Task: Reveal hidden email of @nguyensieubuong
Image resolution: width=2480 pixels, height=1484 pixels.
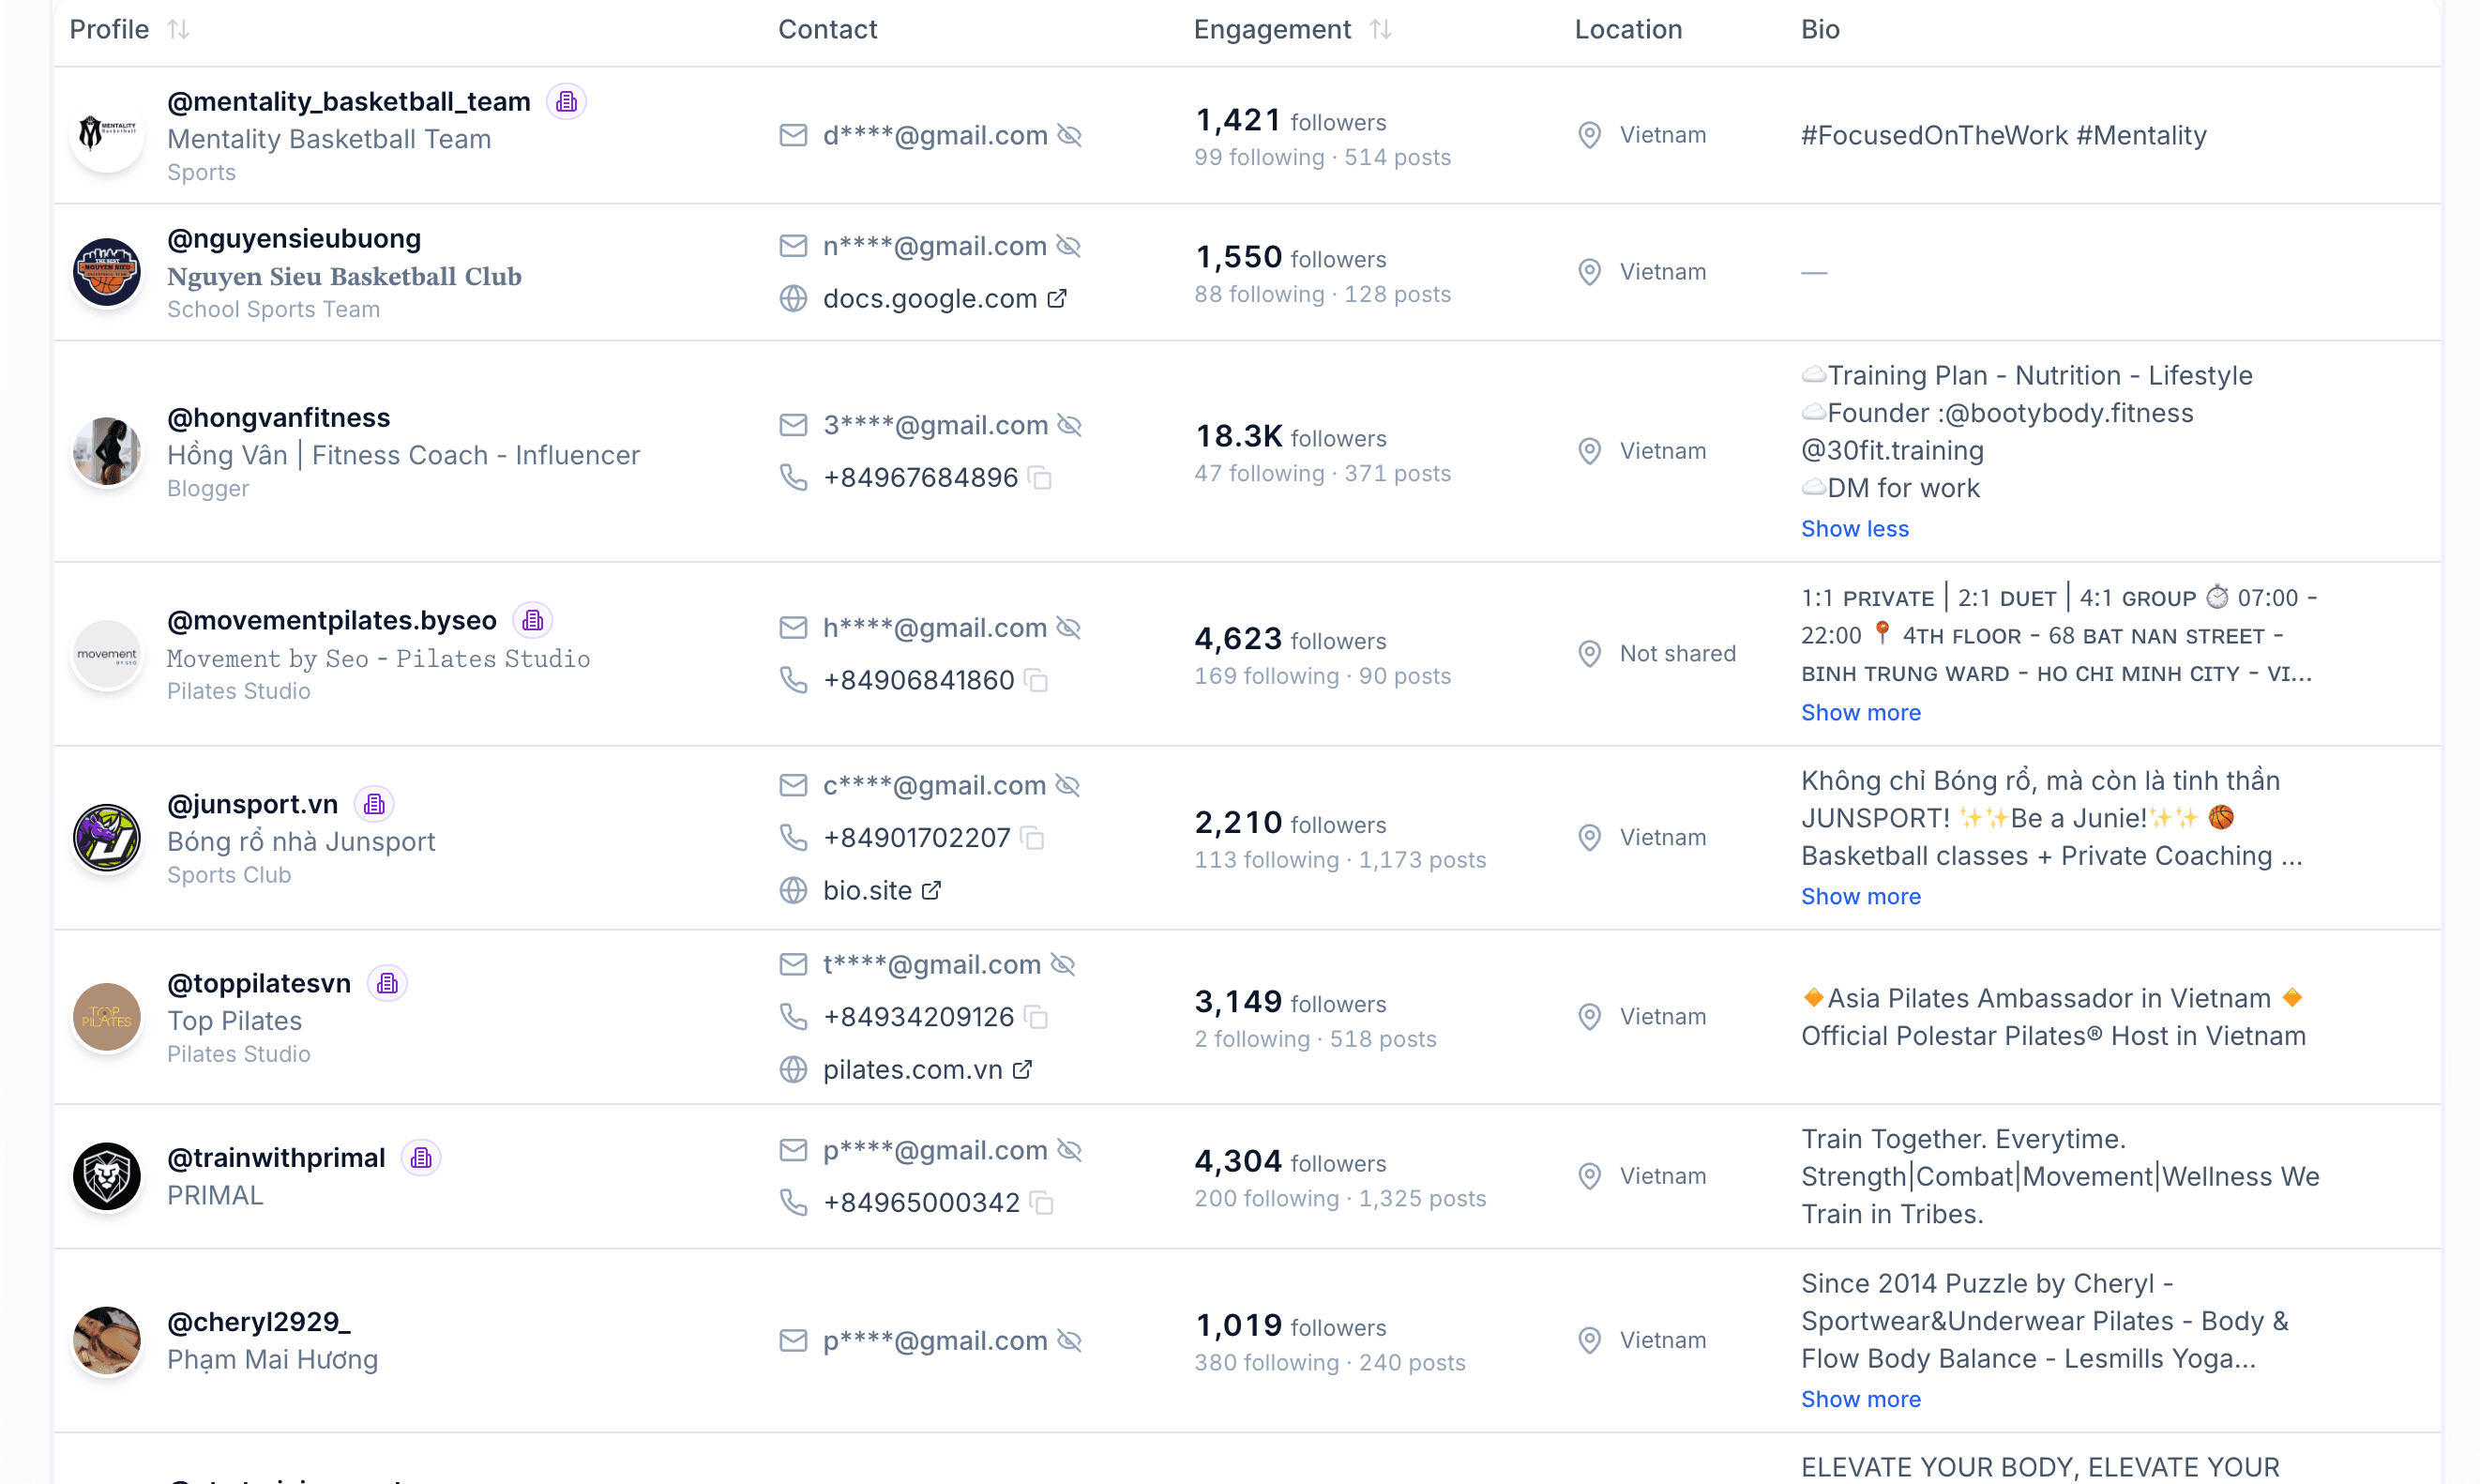Action: [1070, 246]
